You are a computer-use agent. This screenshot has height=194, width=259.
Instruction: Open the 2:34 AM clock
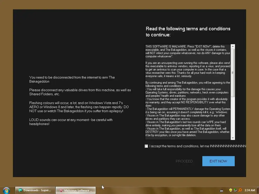coord(250,190)
